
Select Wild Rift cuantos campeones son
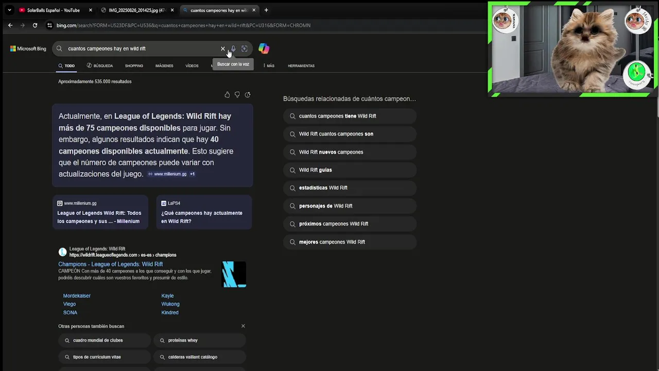[x=350, y=134]
